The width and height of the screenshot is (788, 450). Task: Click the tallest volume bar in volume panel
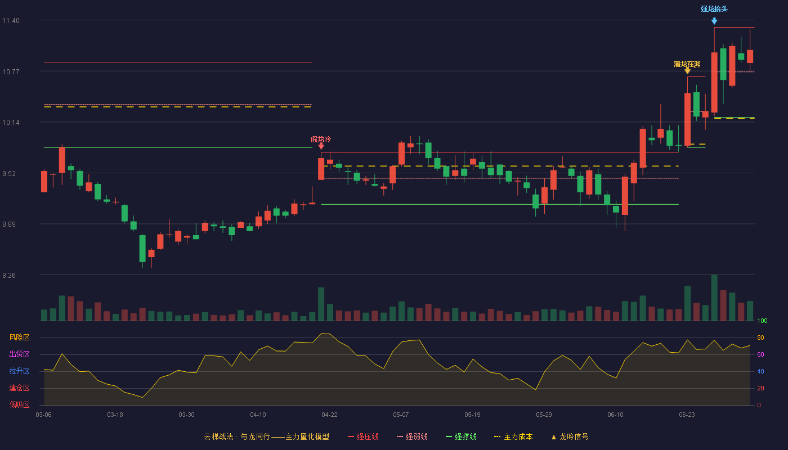(x=714, y=298)
